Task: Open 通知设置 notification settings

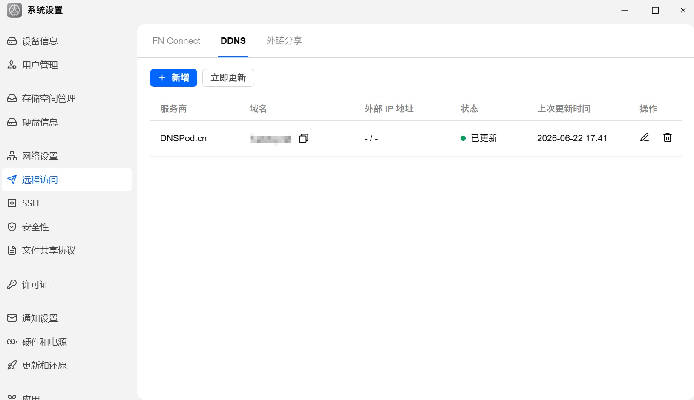Action: pyautogui.click(x=67, y=318)
